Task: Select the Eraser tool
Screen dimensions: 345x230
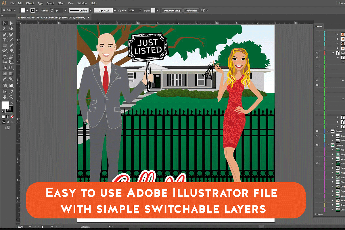Action: [11, 51]
